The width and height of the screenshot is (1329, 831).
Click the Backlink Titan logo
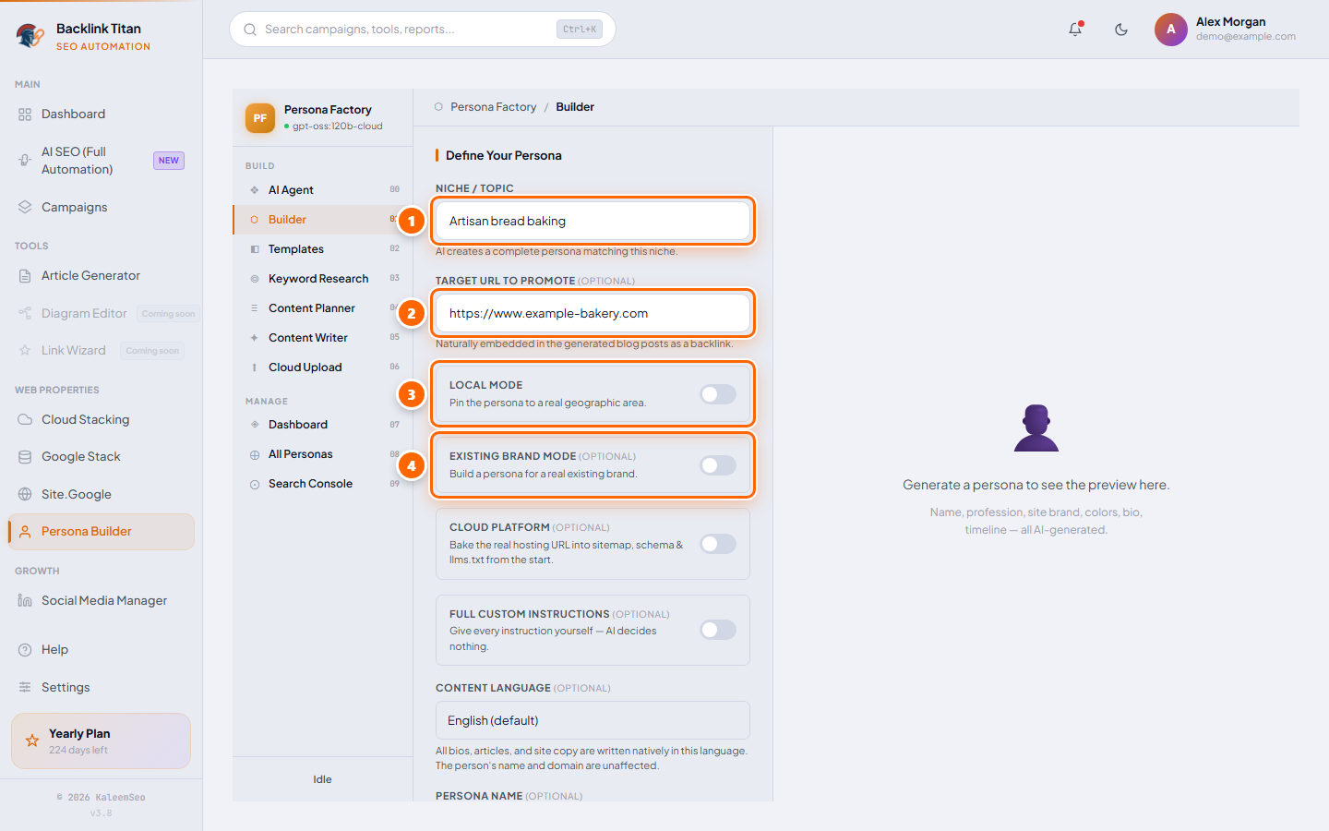pyautogui.click(x=30, y=36)
